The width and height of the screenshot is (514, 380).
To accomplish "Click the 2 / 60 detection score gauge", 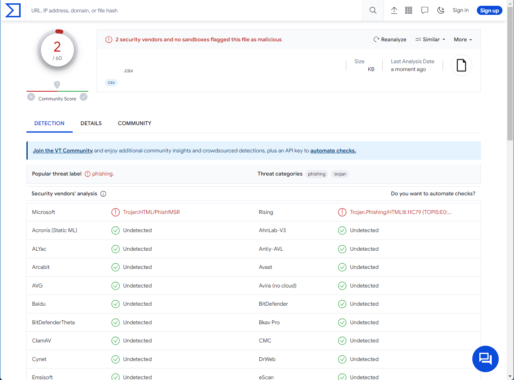I will tap(57, 50).
